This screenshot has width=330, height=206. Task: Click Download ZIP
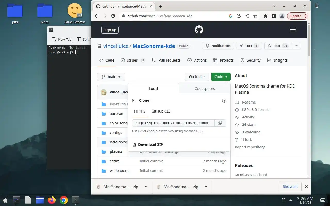[150, 145]
